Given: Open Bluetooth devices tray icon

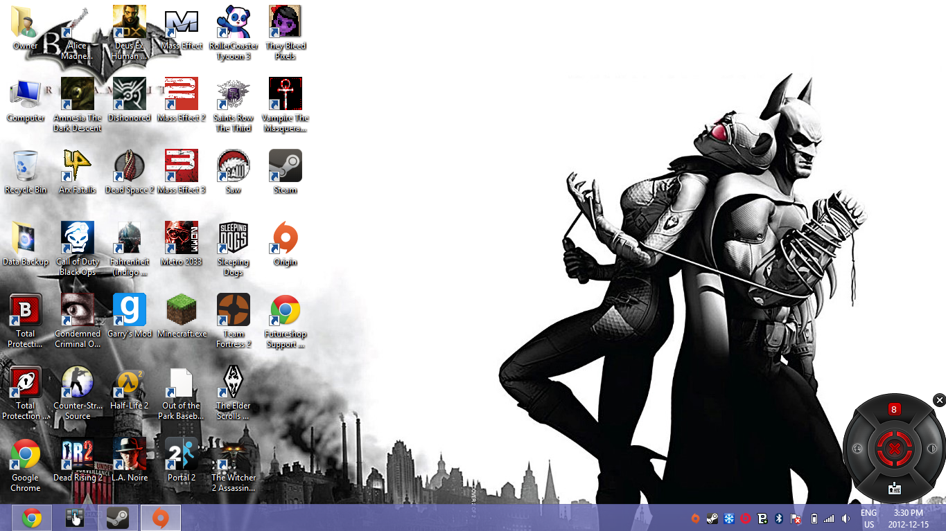Looking at the screenshot, I should click(779, 518).
